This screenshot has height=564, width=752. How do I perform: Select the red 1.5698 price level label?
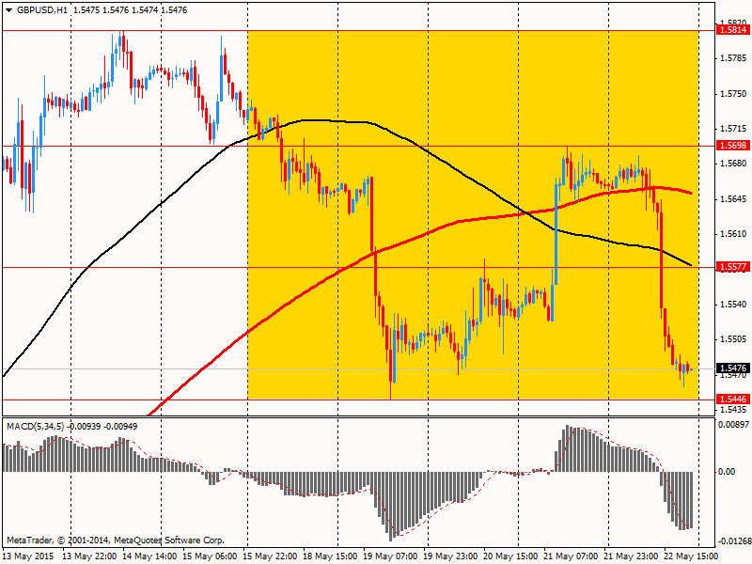click(732, 146)
